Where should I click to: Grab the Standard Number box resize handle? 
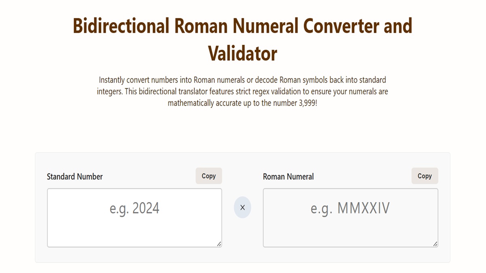coord(219,244)
